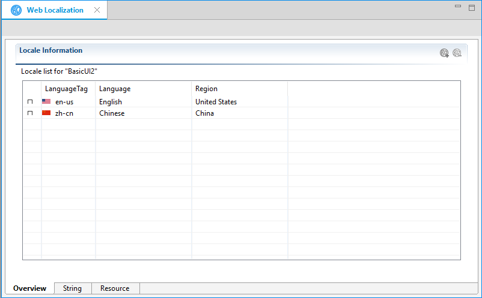Select the Chinese language cell
482x298 pixels.
pyautogui.click(x=112, y=113)
